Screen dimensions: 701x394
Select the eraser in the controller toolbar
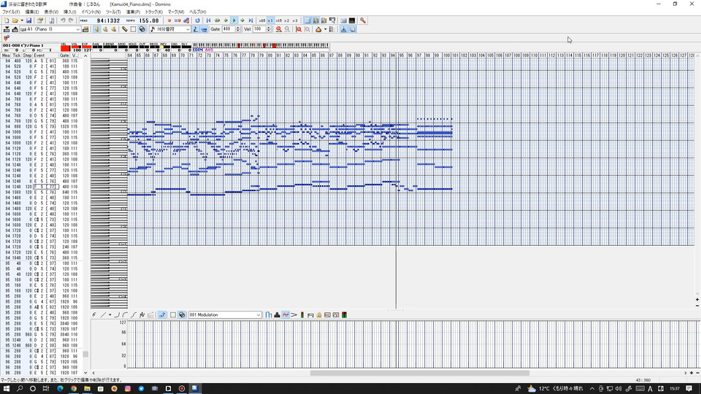(x=182, y=315)
